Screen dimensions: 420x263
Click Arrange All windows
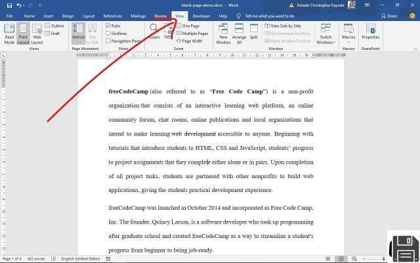pos(239,34)
